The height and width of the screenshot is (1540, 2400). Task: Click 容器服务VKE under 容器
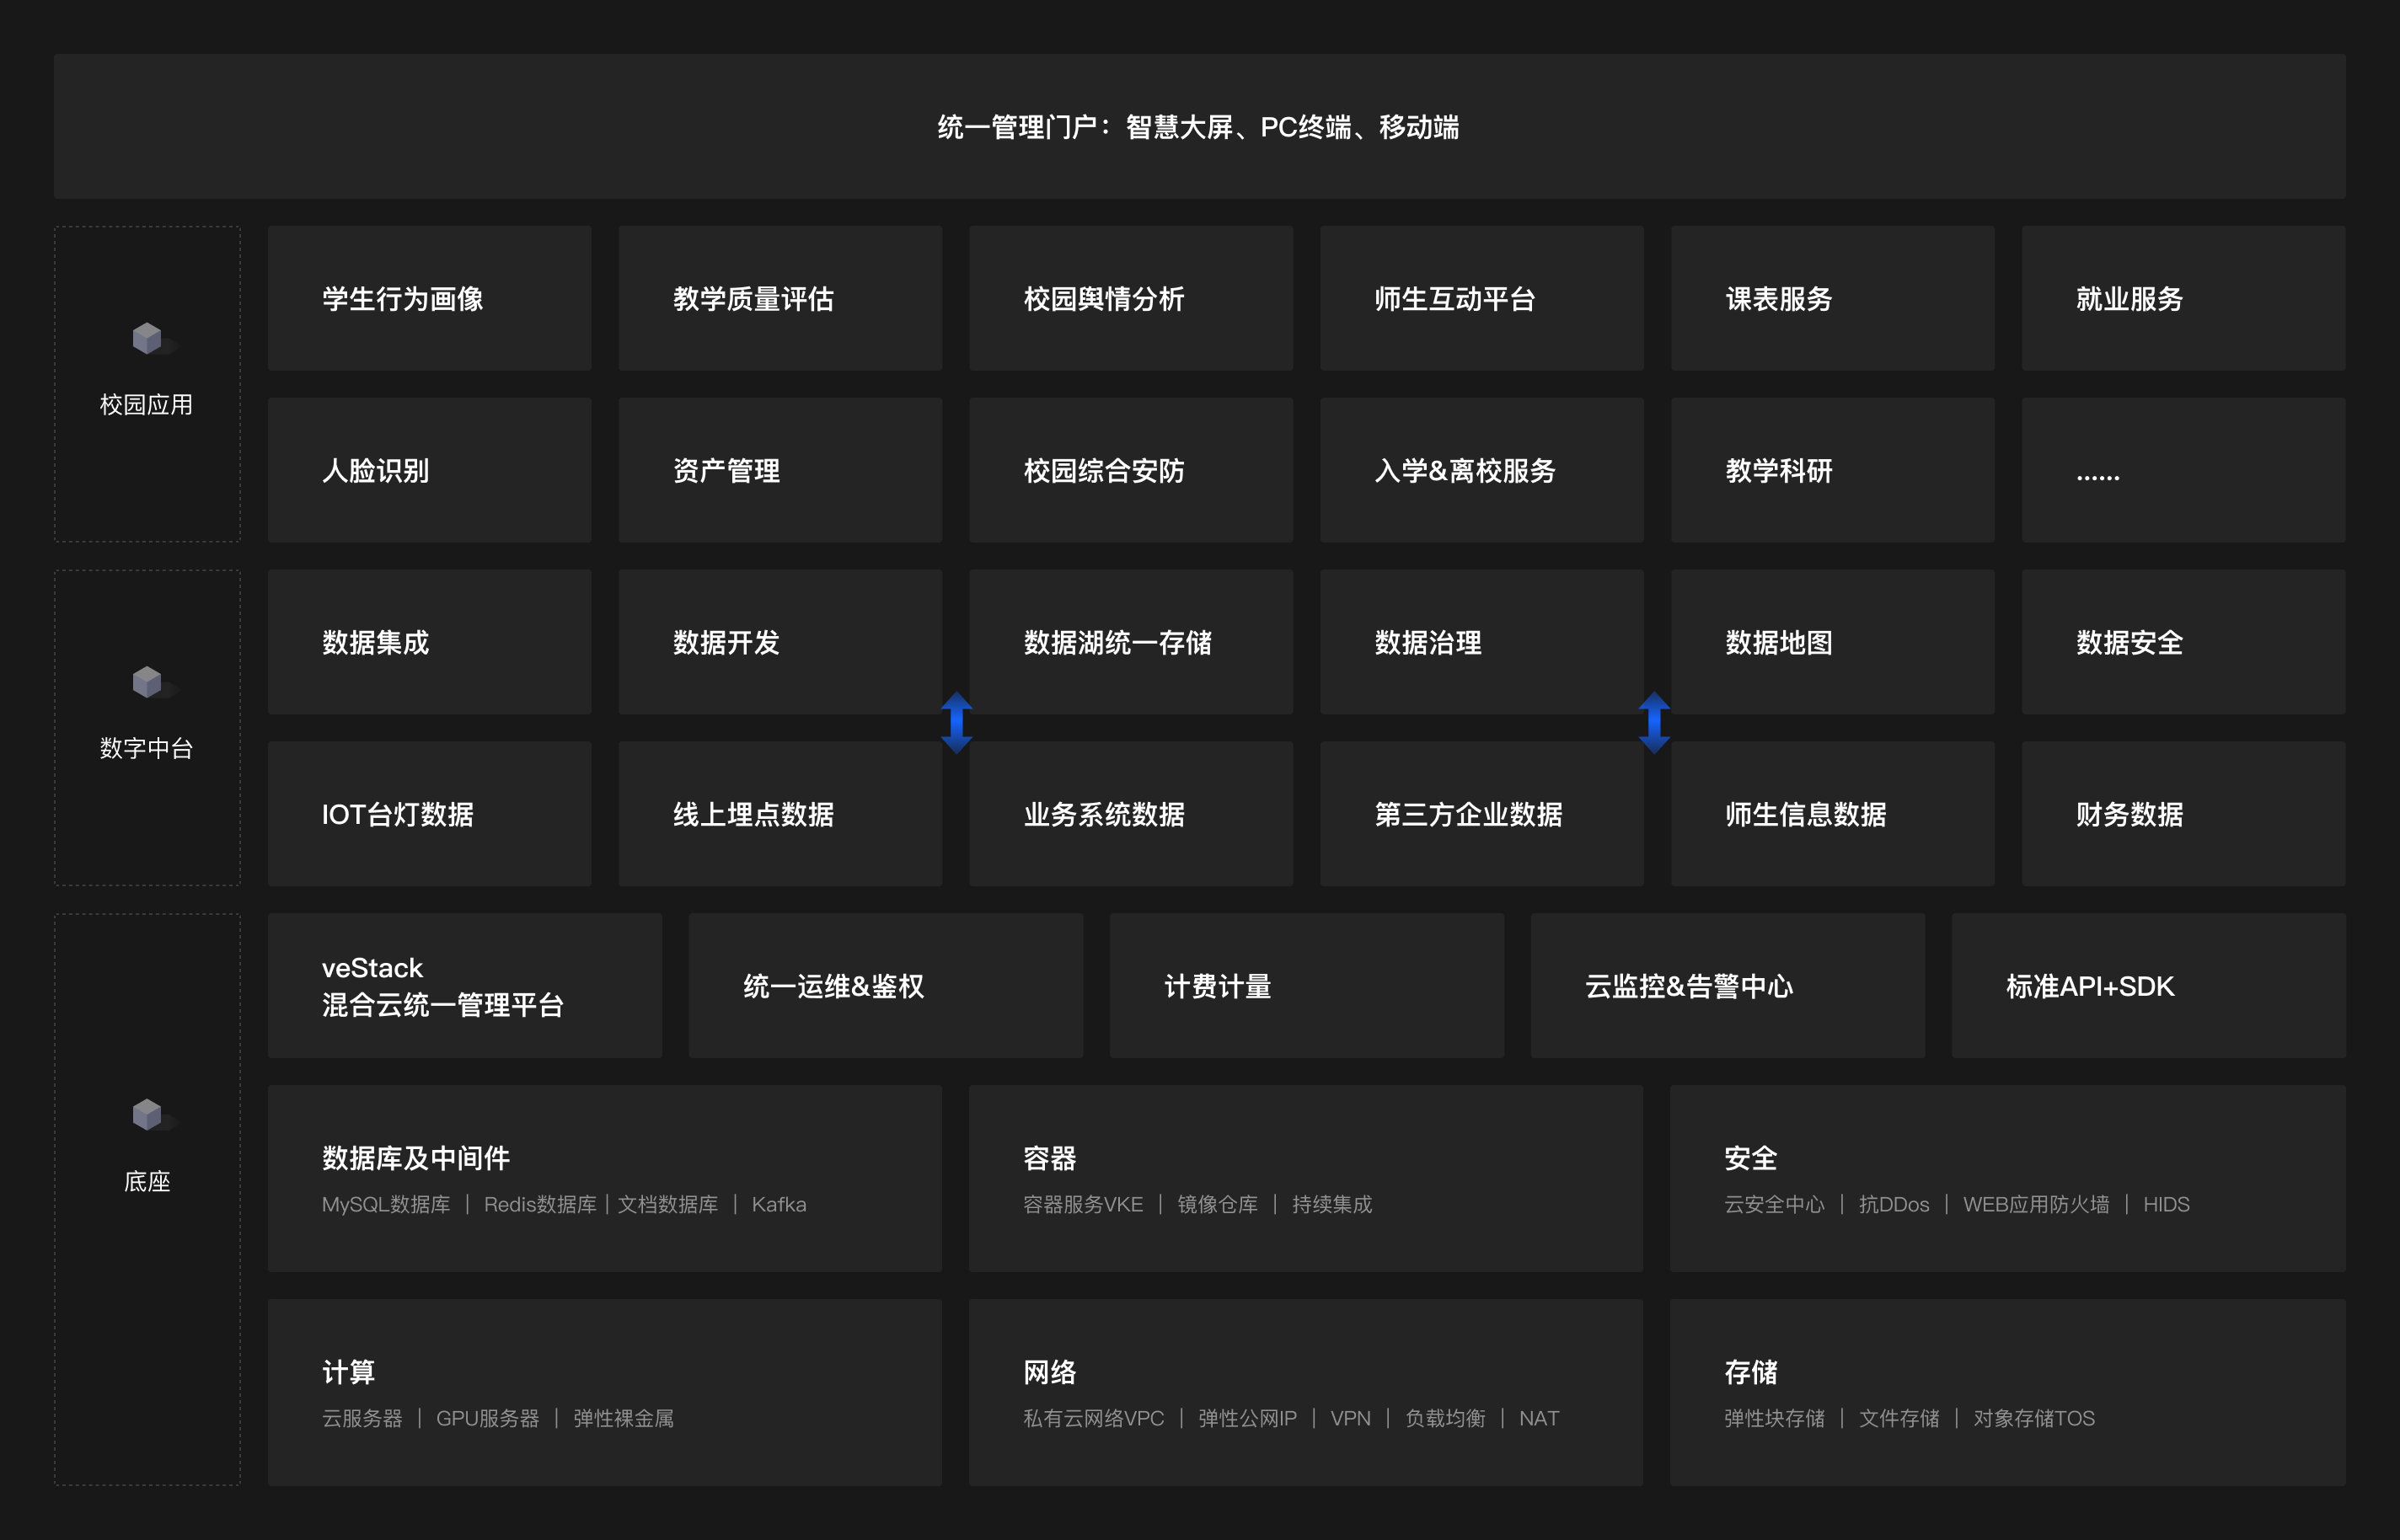click(1083, 1204)
